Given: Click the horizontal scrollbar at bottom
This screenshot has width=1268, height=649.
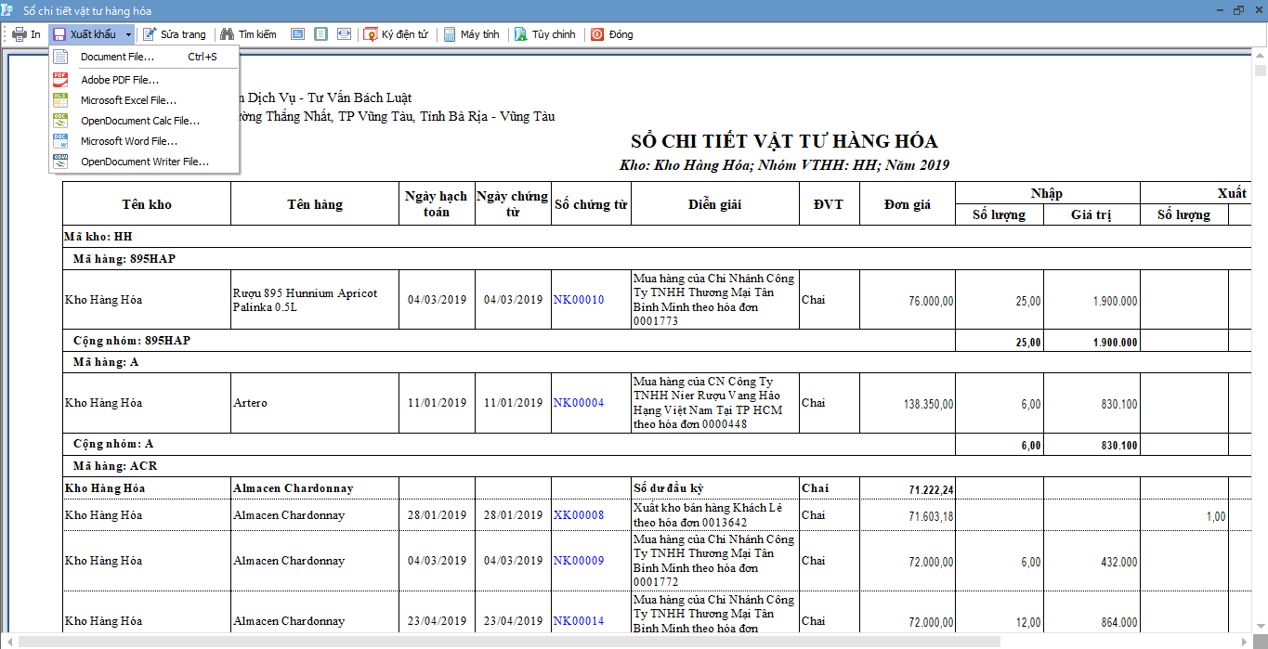Looking at the screenshot, I should (x=508, y=642).
